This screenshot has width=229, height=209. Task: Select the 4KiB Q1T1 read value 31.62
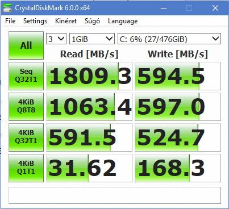(89, 168)
